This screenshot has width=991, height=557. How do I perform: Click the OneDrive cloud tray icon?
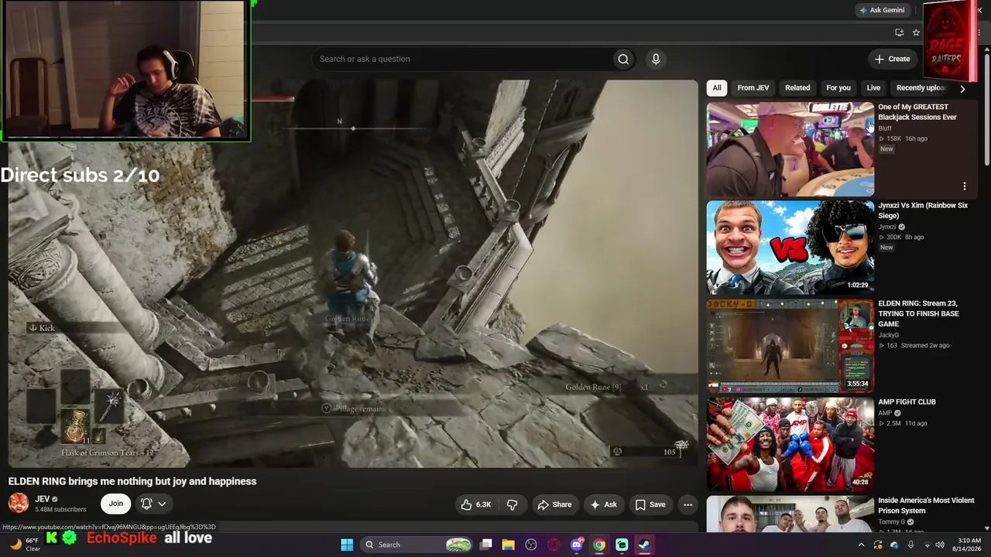pos(894,545)
